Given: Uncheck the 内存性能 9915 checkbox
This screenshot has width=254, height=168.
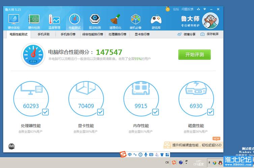Looking at the screenshot, I should 156,112.
